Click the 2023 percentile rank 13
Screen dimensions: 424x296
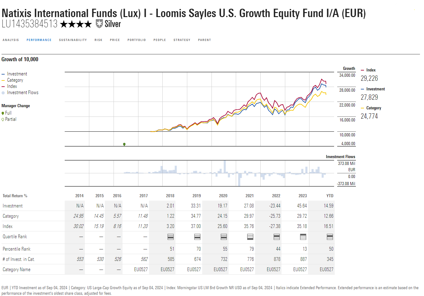point(305,249)
